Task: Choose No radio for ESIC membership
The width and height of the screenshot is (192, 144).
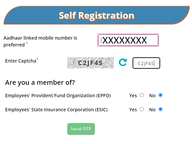Action: (160, 109)
